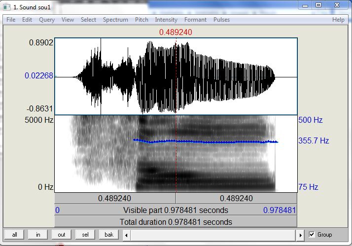This screenshot has height=246, width=352.
Task: Click the 'bak' zoom back button
Action: click(109, 235)
